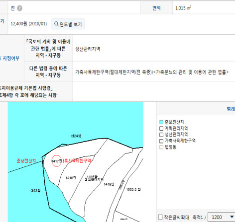
Task: Click the 범례 legend header
Action: 231,109
